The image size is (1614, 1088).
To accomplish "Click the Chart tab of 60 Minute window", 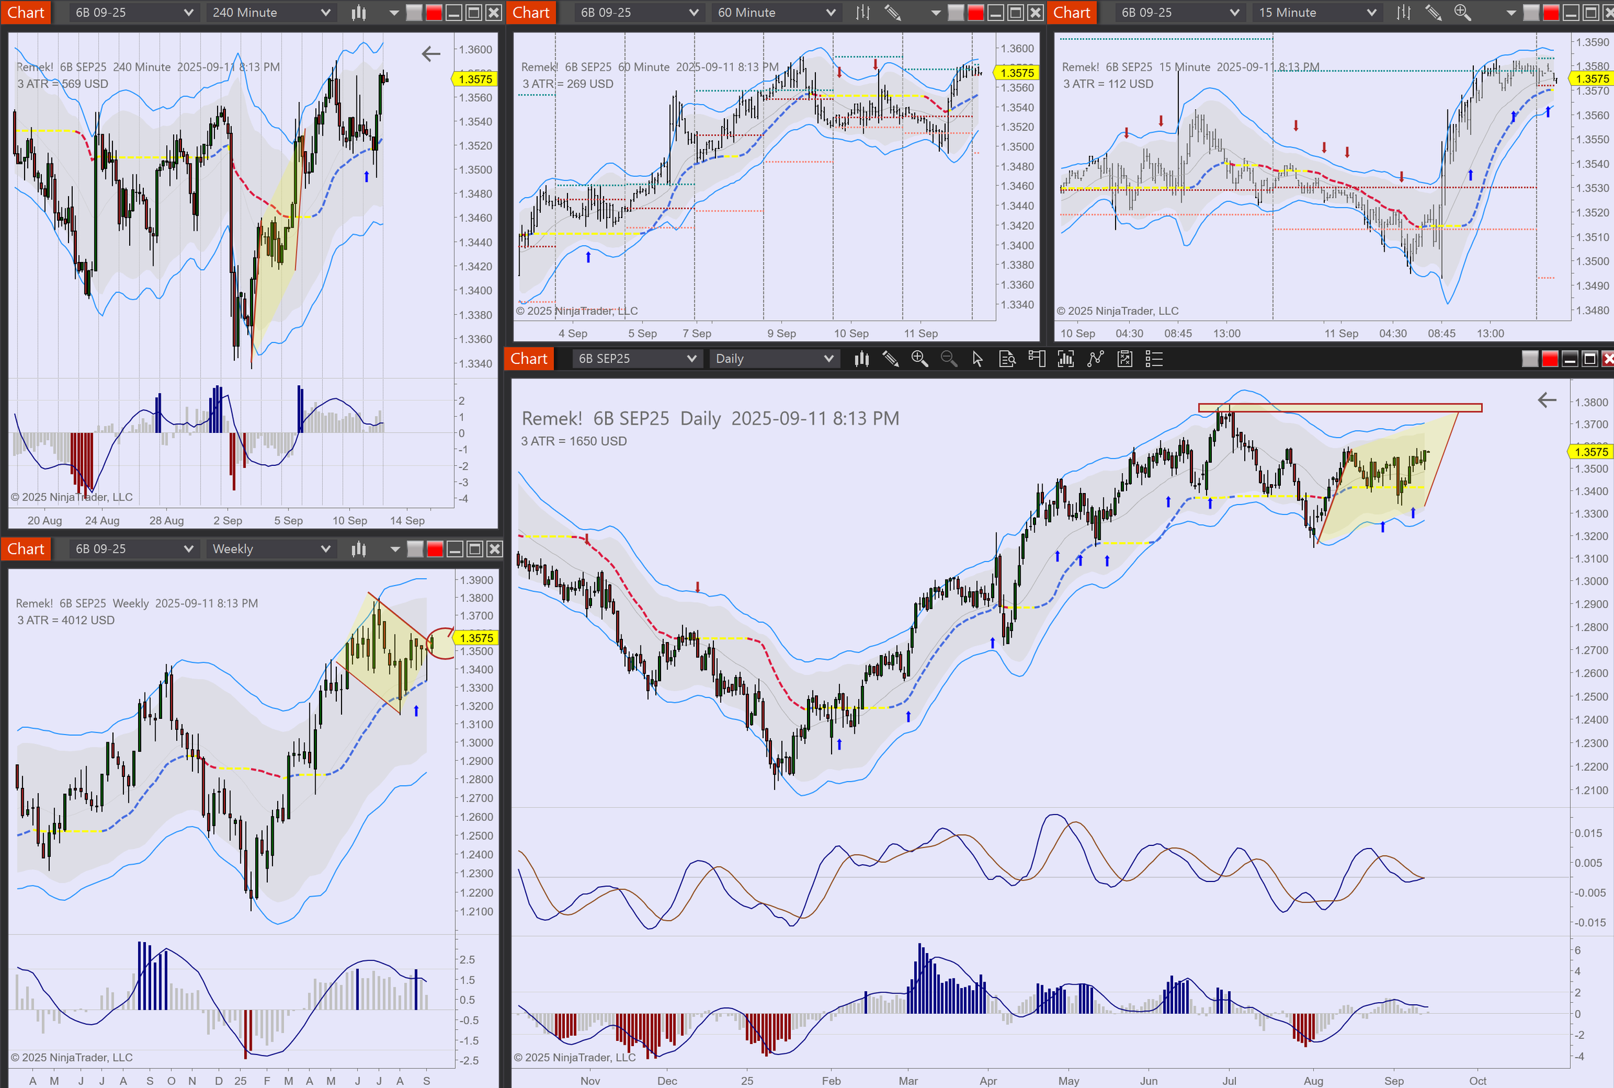I will pyautogui.click(x=531, y=12).
